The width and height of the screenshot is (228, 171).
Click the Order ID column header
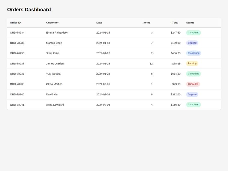15,22
